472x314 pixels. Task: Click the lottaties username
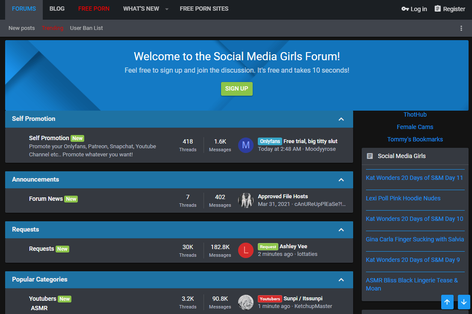pos(307,254)
